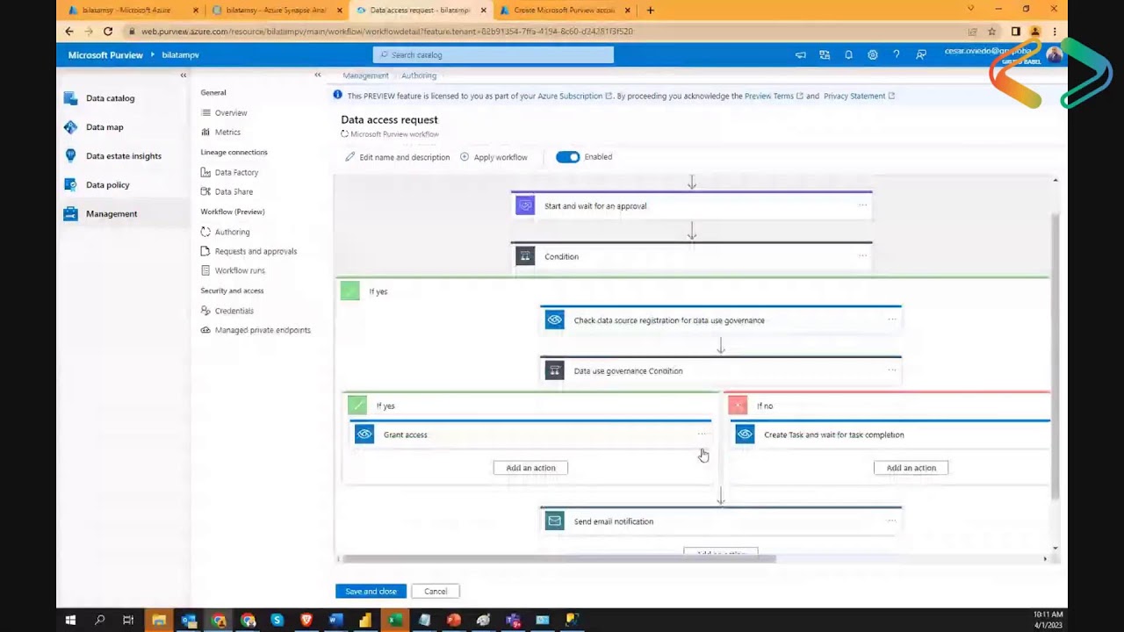Open File Explorer from taskbar

tap(159, 621)
